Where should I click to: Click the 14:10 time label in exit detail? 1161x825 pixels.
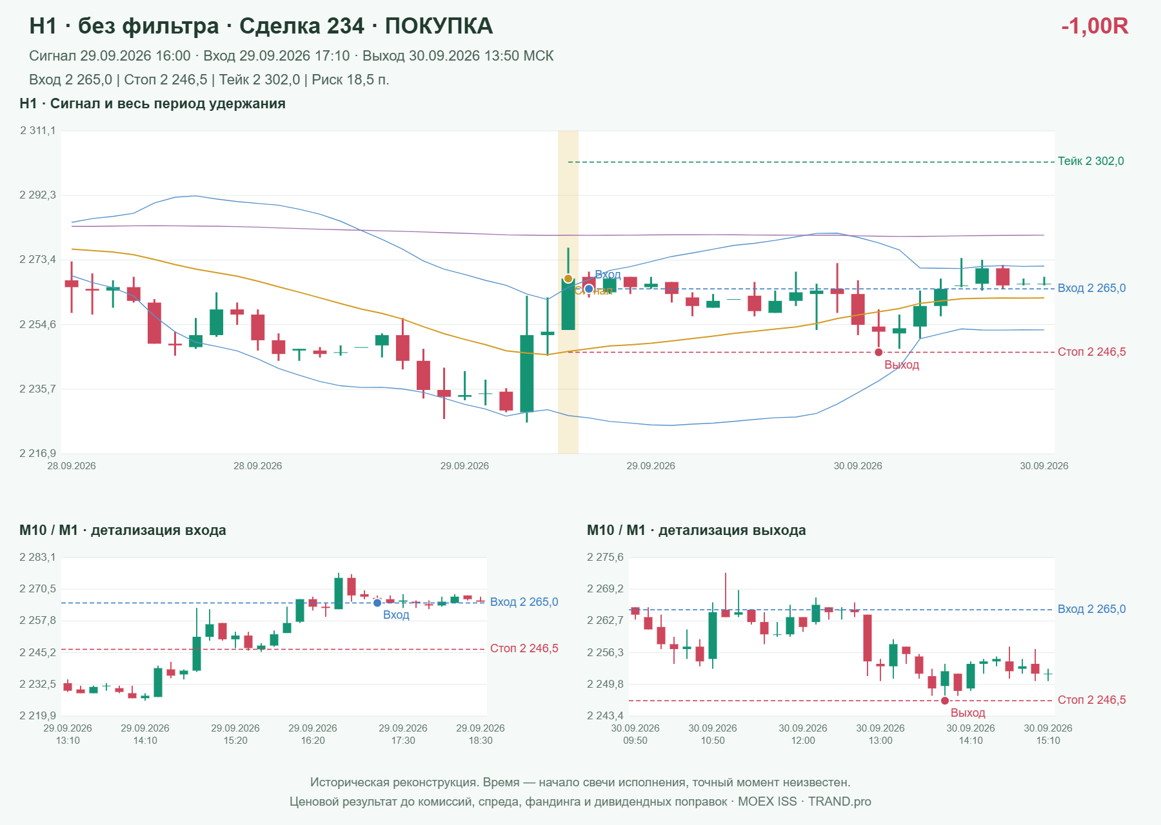tap(971, 741)
